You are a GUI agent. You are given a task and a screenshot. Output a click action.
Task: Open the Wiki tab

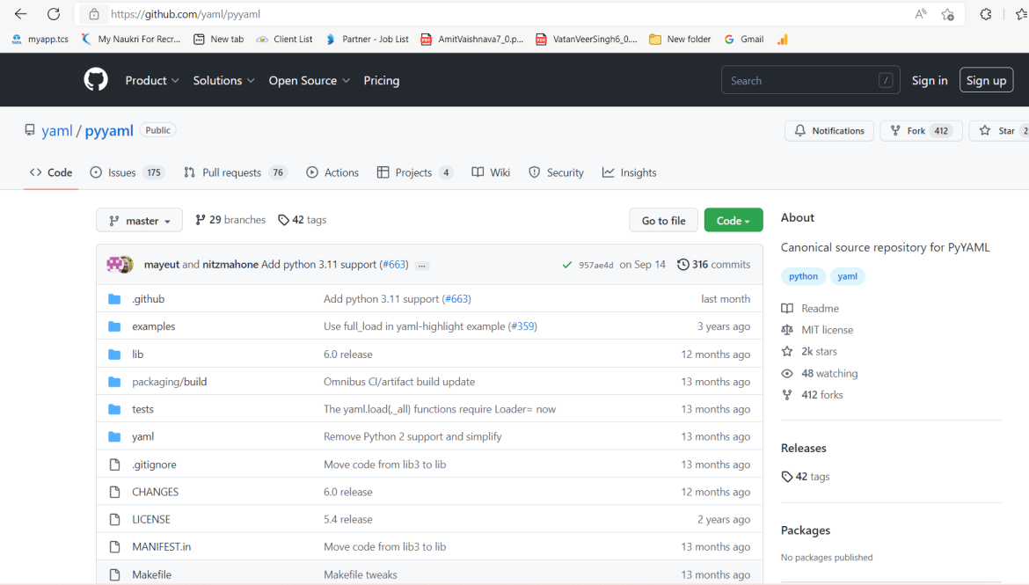pos(491,172)
